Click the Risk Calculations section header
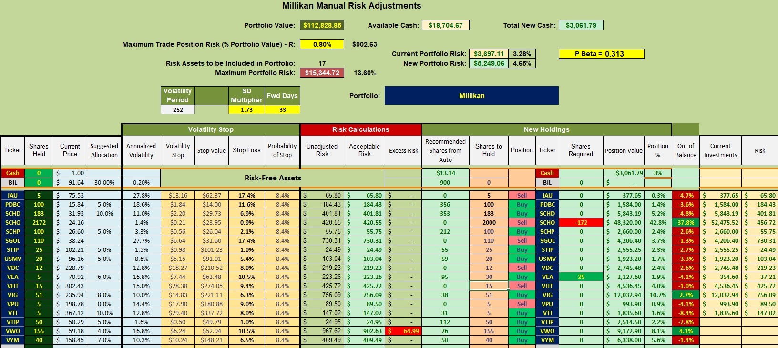Viewport: 778px width, 348px height. tap(361, 129)
